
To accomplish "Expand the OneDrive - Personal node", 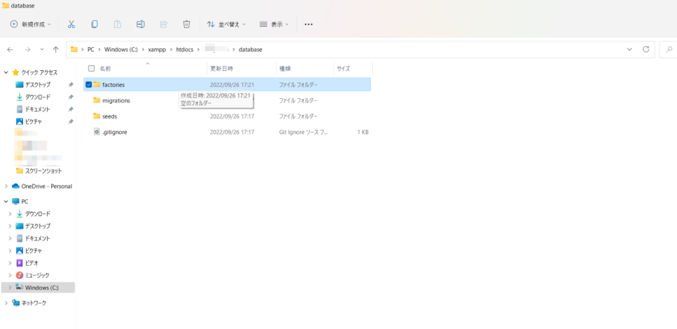I will [6, 187].
